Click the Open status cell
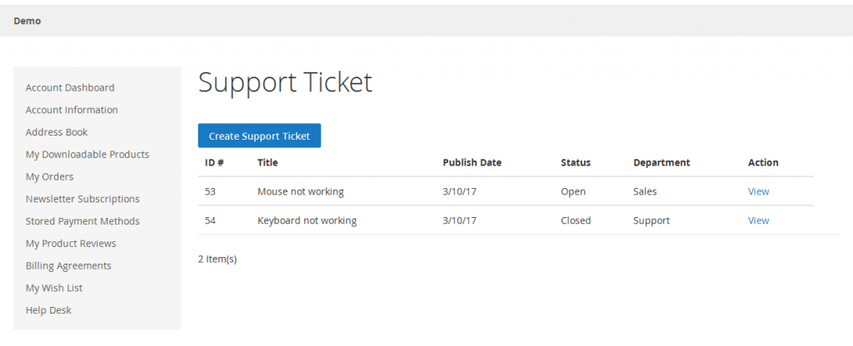Image resolution: width=853 pixels, height=346 pixels. point(573,192)
